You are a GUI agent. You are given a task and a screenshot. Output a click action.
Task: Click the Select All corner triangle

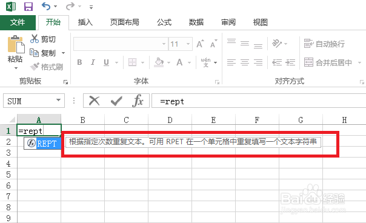12,120
